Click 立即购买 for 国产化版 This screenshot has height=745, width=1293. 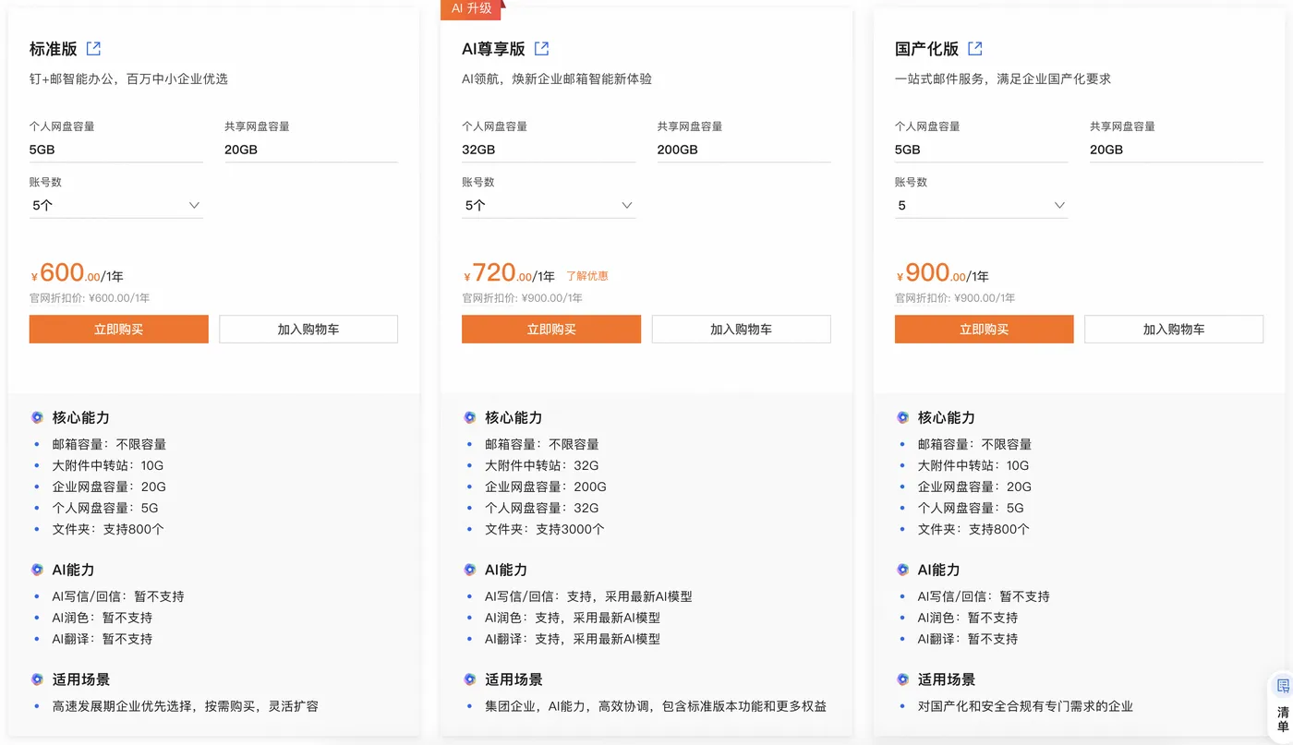click(x=985, y=330)
